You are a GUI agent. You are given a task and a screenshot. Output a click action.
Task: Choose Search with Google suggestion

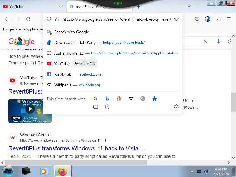[x=113, y=32]
